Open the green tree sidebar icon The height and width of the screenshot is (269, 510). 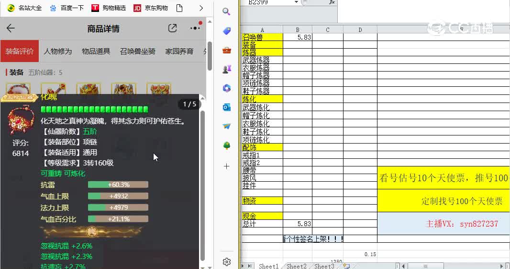point(227,146)
